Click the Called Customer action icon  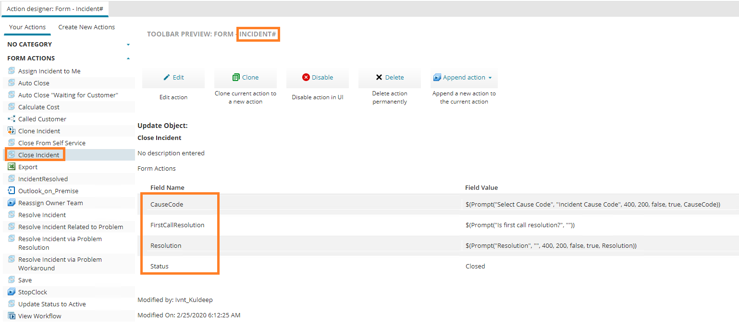tap(11, 118)
